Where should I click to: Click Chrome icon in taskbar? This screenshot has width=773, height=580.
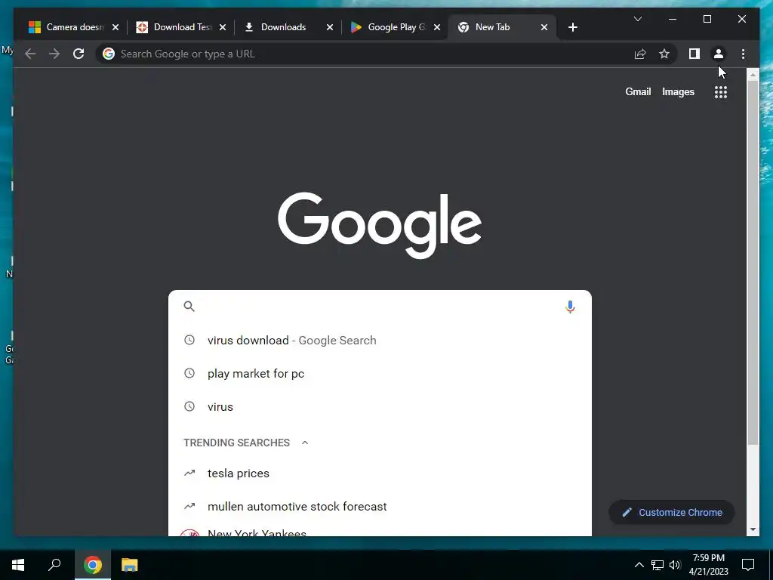93,565
